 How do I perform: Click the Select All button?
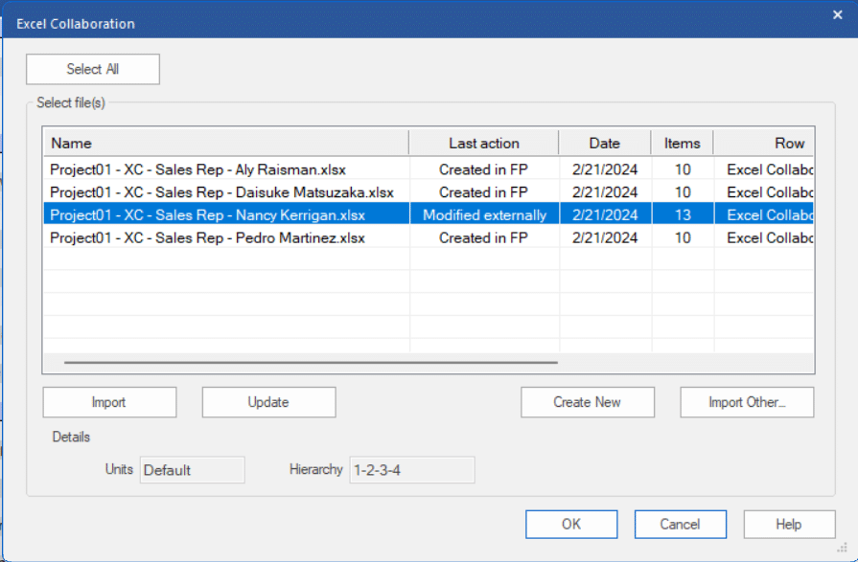pyautogui.click(x=93, y=69)
